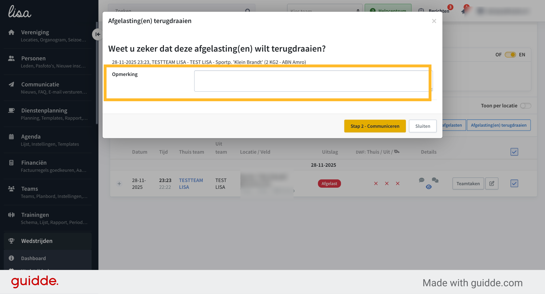Click the Financiën calculator icon
This screenshot has width=545, height=294.
tap(11, 163)
